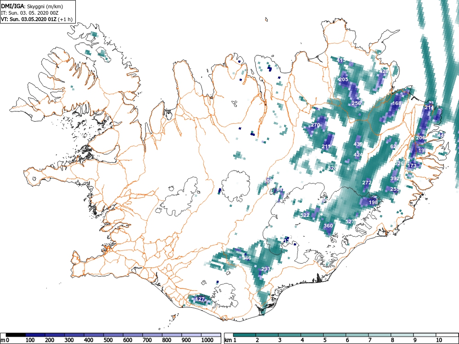This screenshot has height=344, width=459.
Task: Click the '205' visibility value on the map
Action: point(343,79)
